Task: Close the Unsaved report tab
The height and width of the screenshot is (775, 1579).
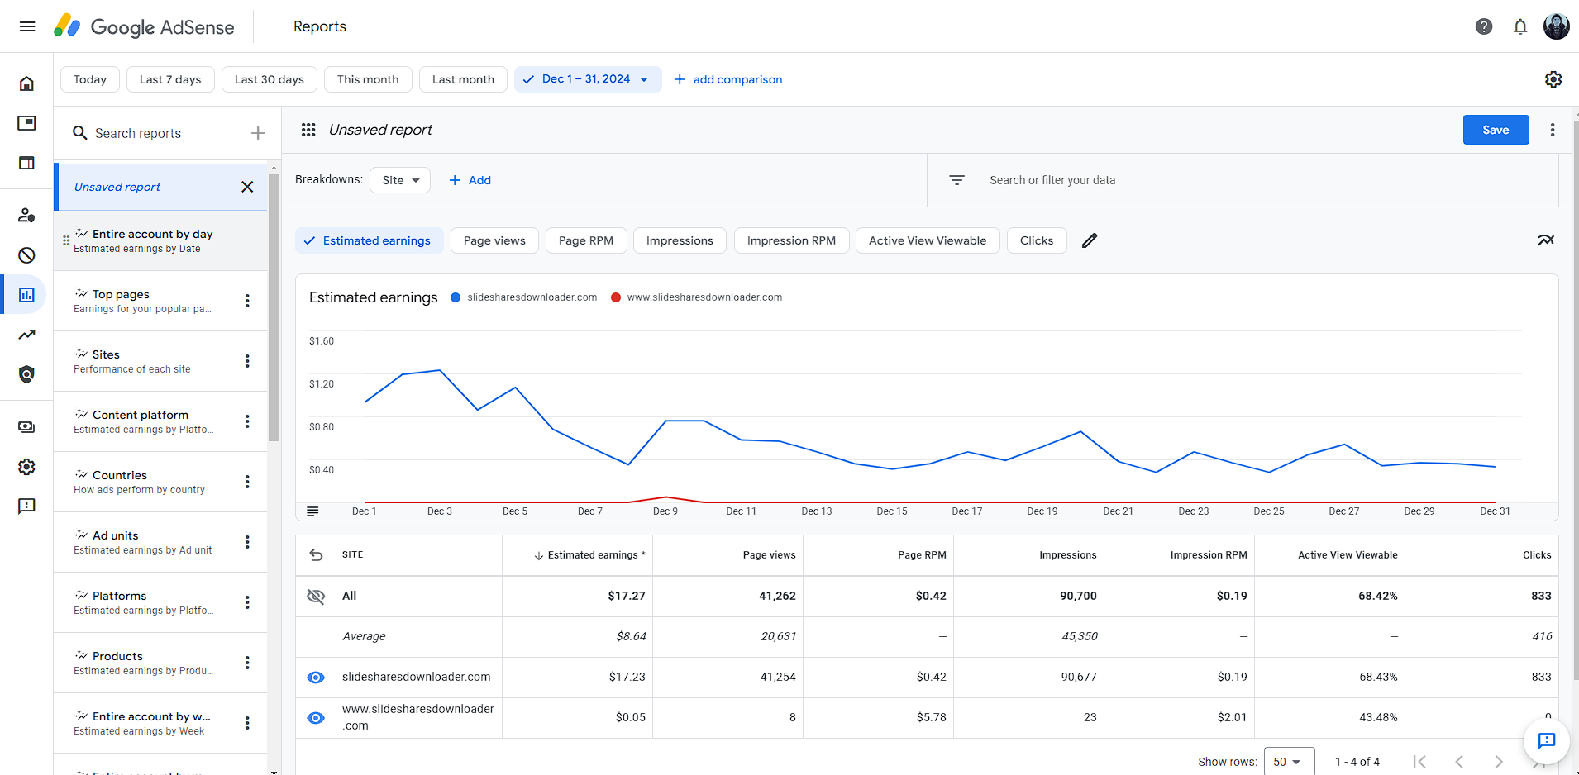Action: pos(247,187)
